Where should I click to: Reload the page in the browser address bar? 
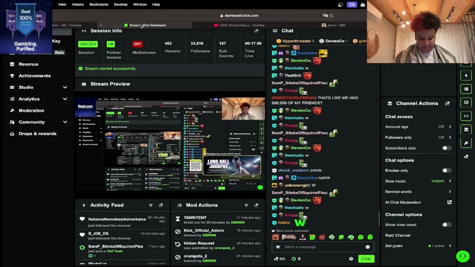[331, 16]
